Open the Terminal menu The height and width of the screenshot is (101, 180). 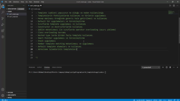[36, 2]
